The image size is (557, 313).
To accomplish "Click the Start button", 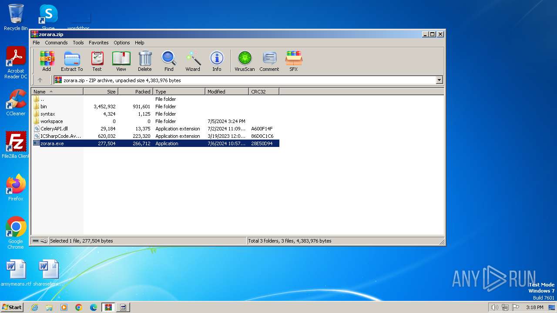I will pyautogui.click(x=12, y=307).
